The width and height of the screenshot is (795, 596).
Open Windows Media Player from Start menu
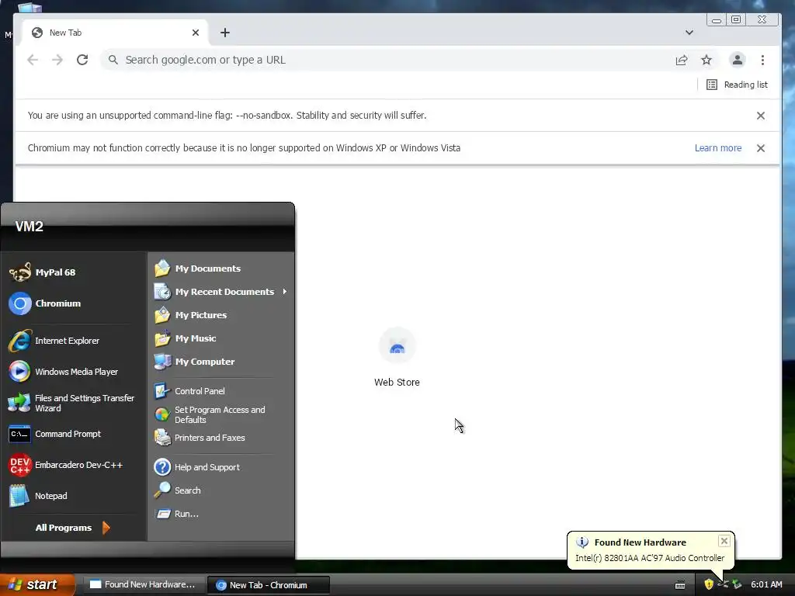pyautogui.click(x=74, y=372)
